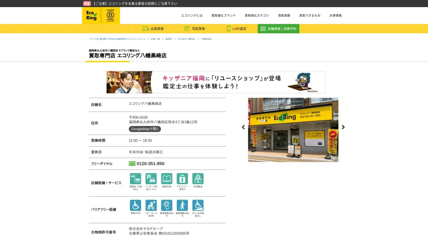Image resolution: width=428 pixels, height=240 pixels.
Task: Click the 北九州市八幡西区 breadcrumb link
Action: coord(186,39)
